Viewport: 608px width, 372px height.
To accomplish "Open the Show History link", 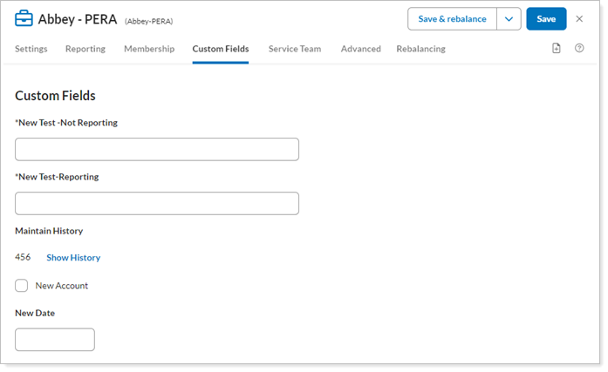I will coord(73,258).
